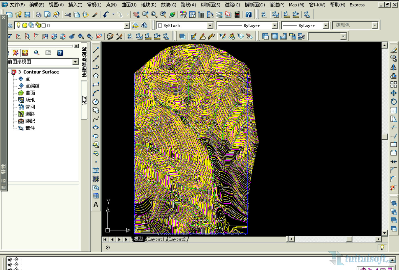This screenshot has height=270, width=399.
Task: Switch to the Layout1 tab
Action: pos(156,239)
